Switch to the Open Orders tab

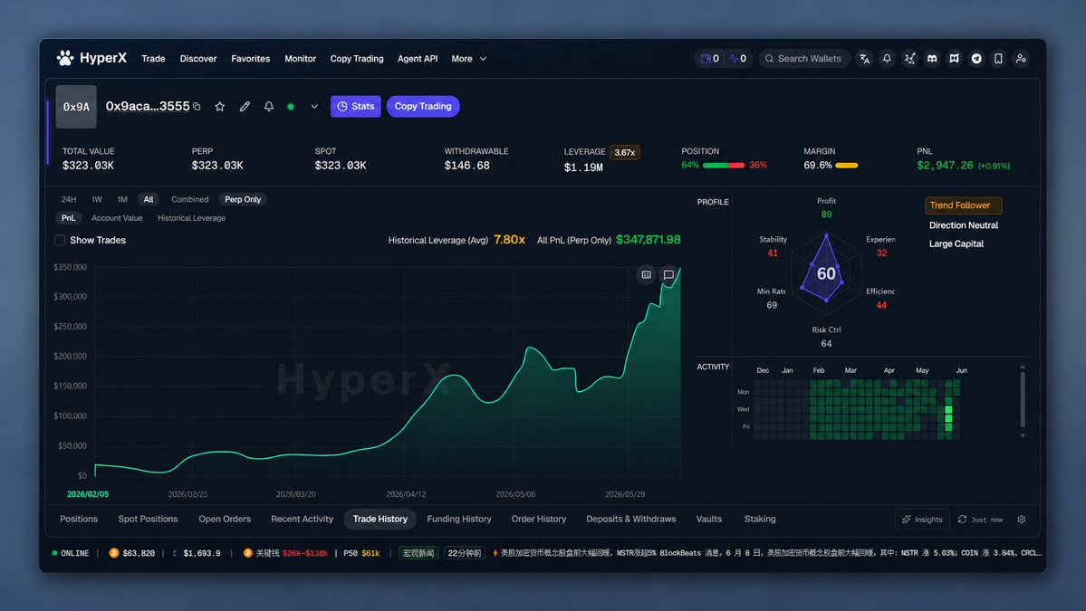225,519
